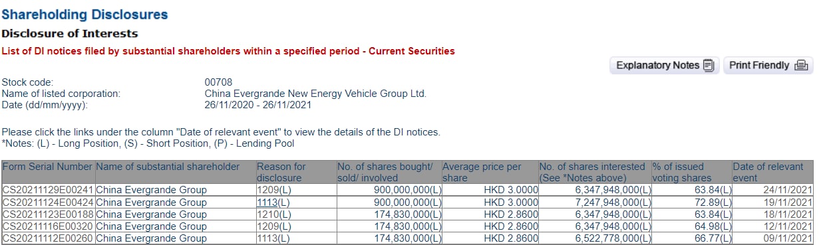Open reason code 1209(L) in first row
This screenshot has height=245, width=823.
(x=273, y=190)
